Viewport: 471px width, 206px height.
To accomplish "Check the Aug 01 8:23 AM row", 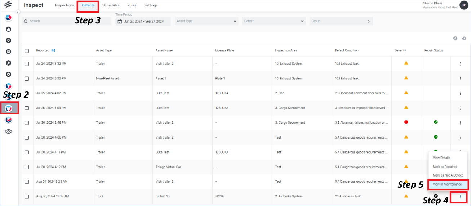I will (27, 182).
